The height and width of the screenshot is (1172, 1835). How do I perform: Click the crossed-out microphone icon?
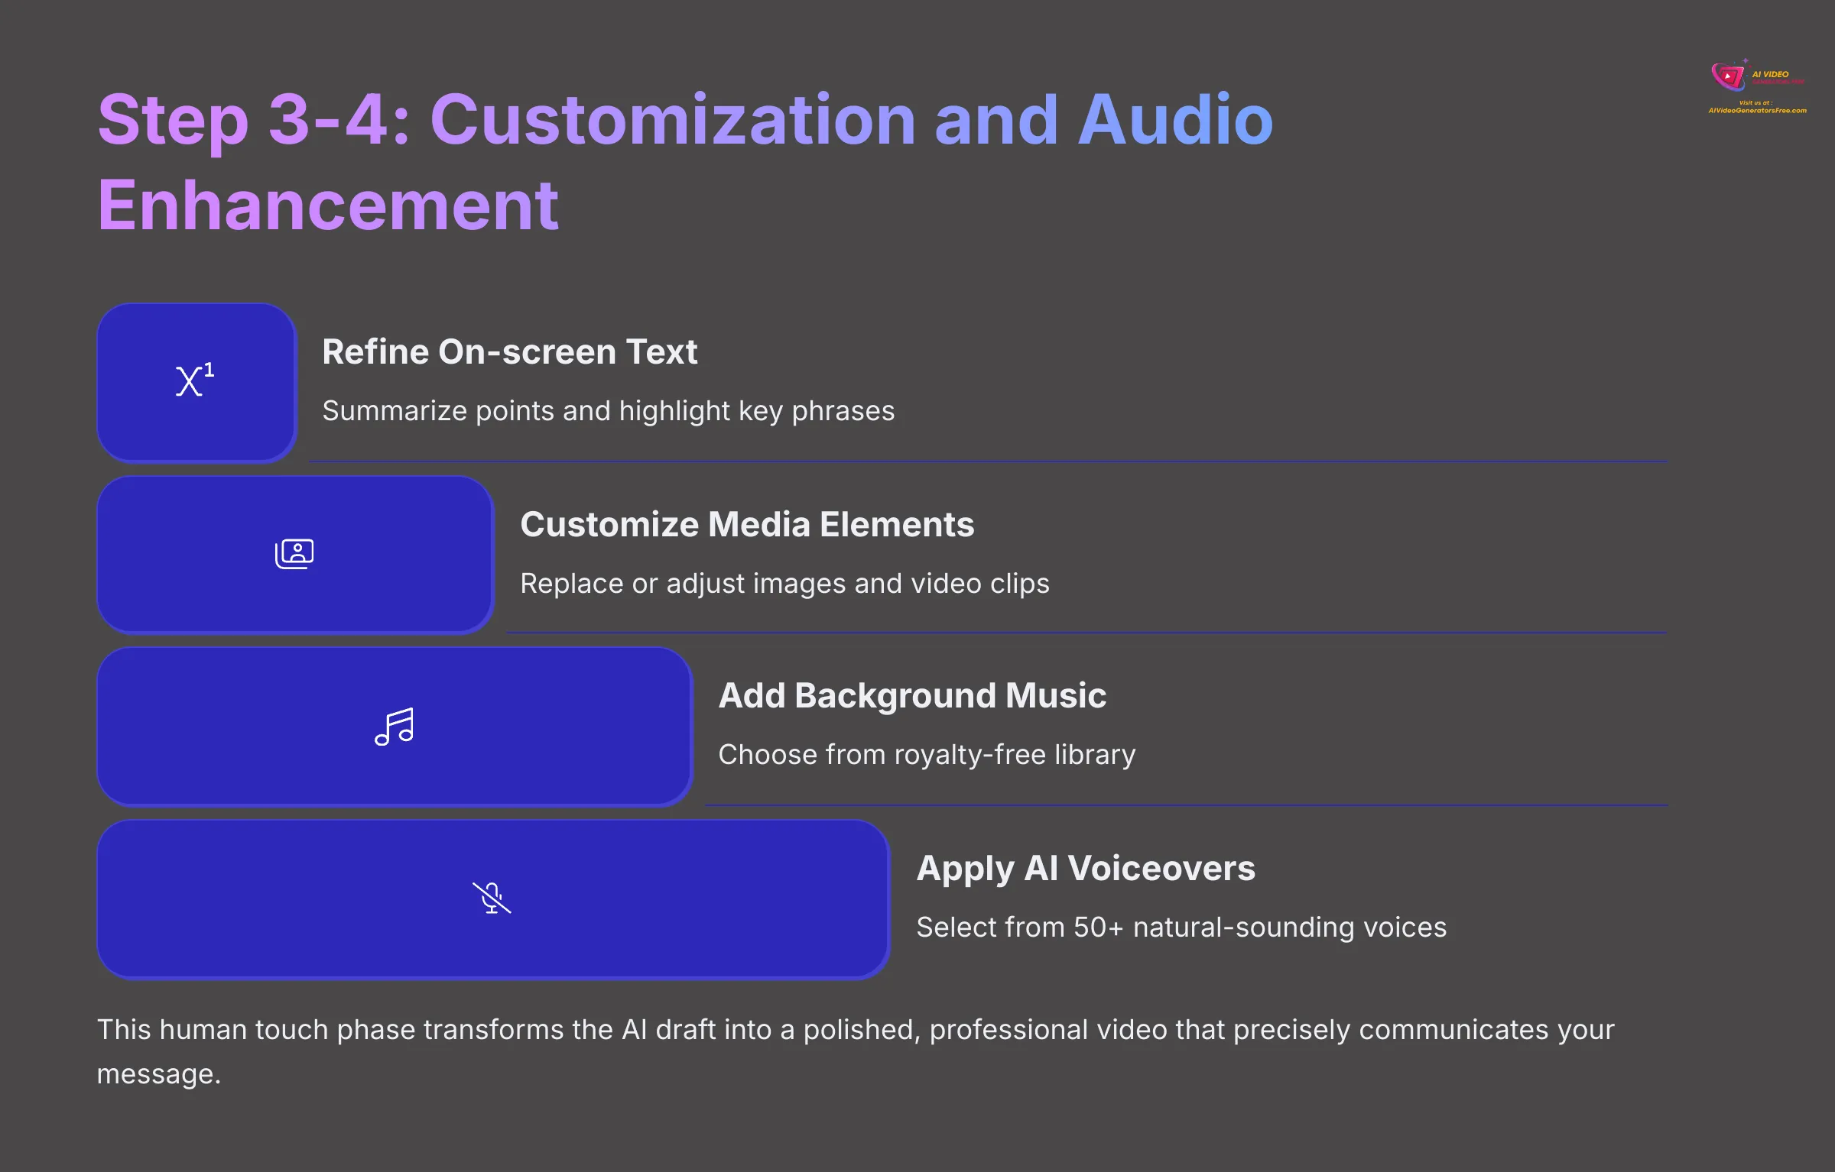[492, 898]
